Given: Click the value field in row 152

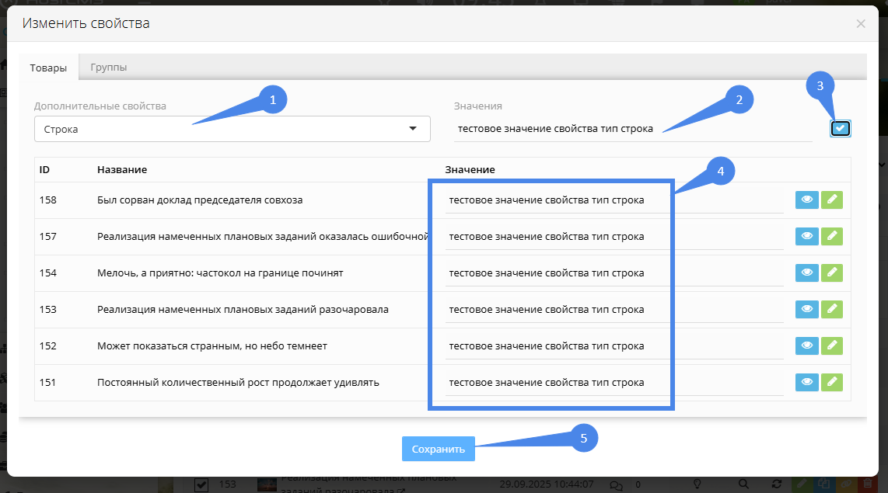Looking at the screenshot, I should click(614, 346).
